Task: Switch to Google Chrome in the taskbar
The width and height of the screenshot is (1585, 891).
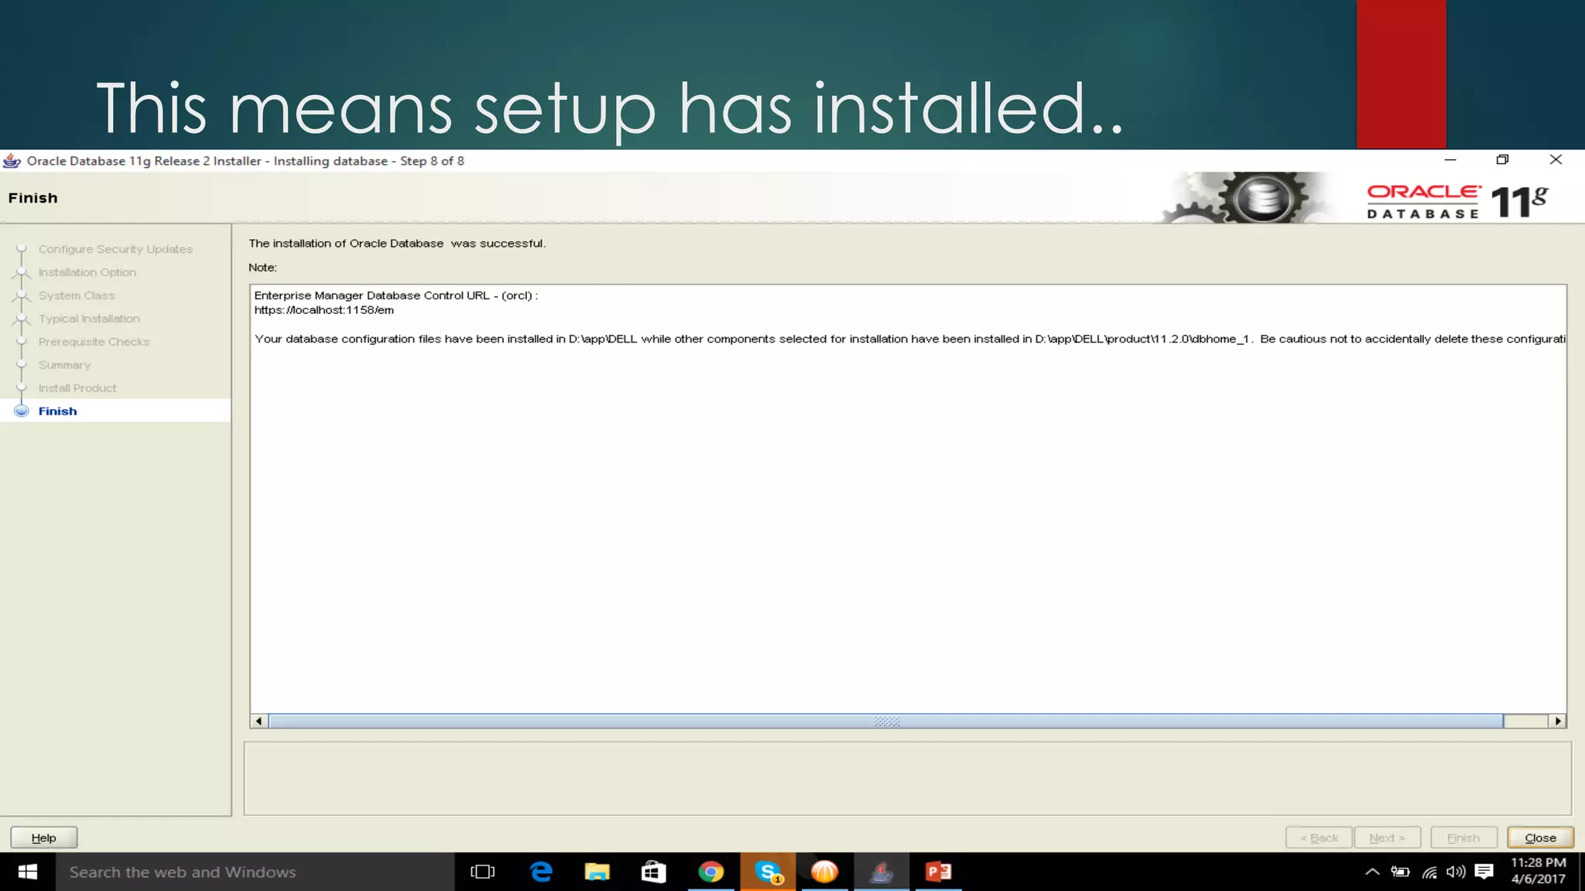Action: (710, 872)
